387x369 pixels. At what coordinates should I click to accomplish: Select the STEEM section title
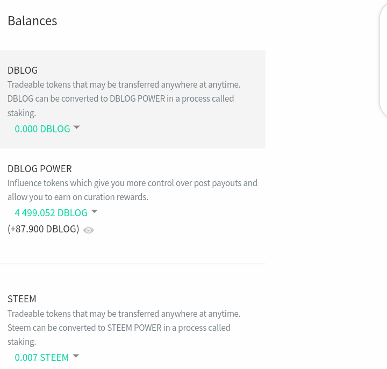coord(22,299)
